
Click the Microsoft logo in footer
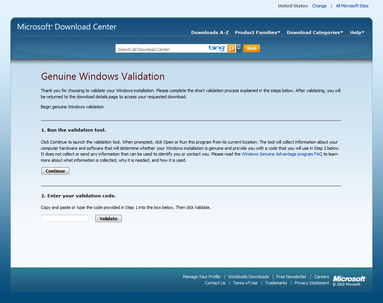(349, 279)
